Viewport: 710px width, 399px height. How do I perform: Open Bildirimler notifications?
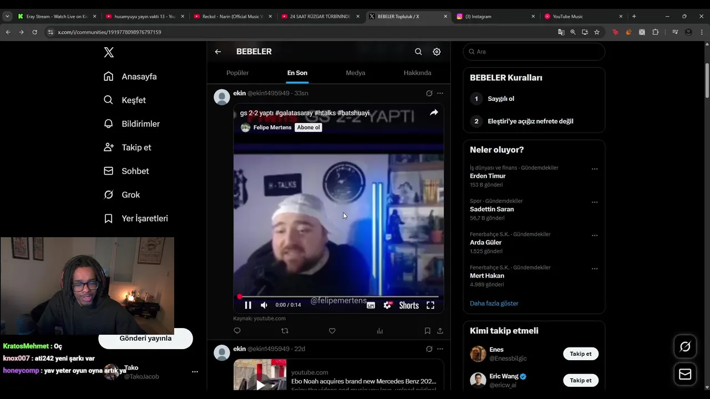pyautogui.click(x=132, y=124)
